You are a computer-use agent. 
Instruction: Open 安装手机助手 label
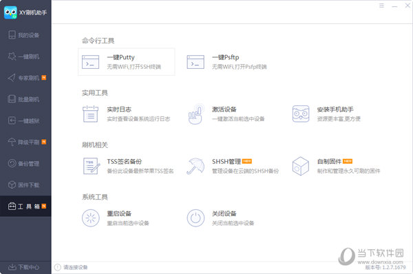(335, 109)
